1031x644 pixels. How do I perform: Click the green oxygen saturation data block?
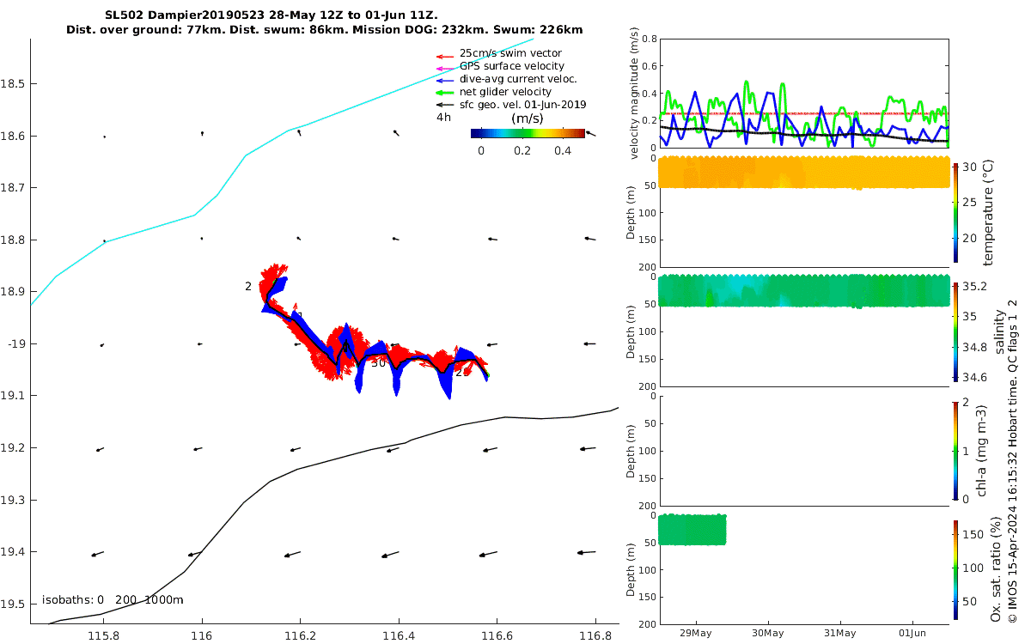tap(692, 529)
